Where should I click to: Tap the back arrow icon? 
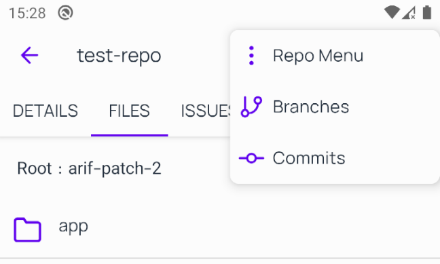(x=29, y=55)
